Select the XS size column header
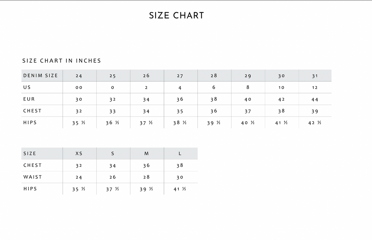Screen dimensions: 372x240 pos(79,153)
